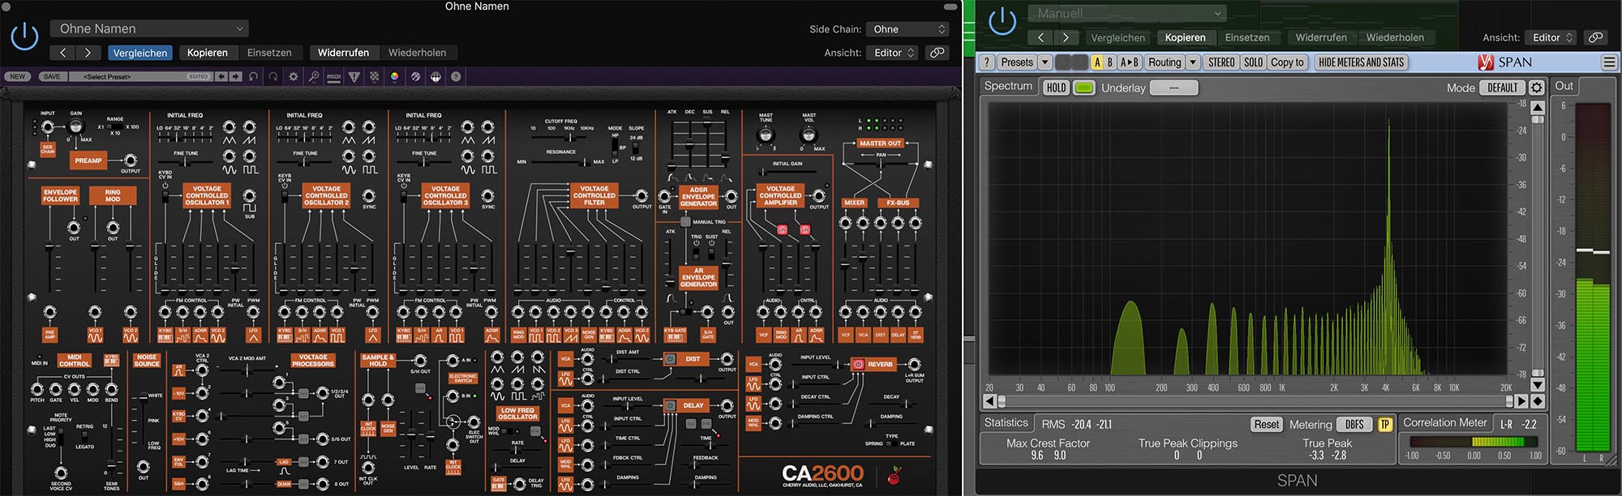Open Mode DEFAULT selector in SPAN
This screenshot has width=1622, height=496.
1502,88
